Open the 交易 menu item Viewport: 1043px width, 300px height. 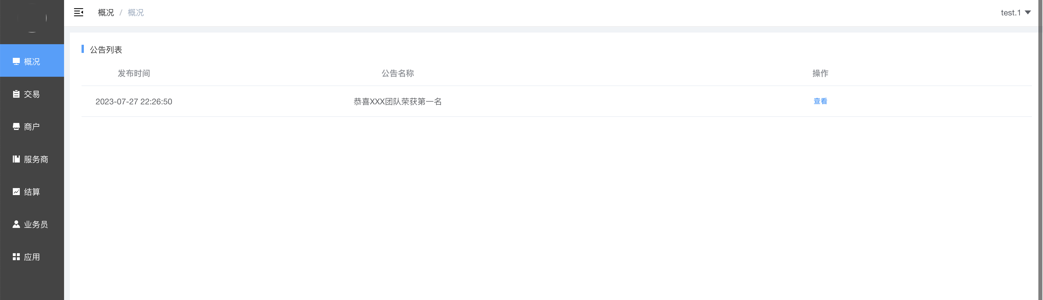point(32,94)
